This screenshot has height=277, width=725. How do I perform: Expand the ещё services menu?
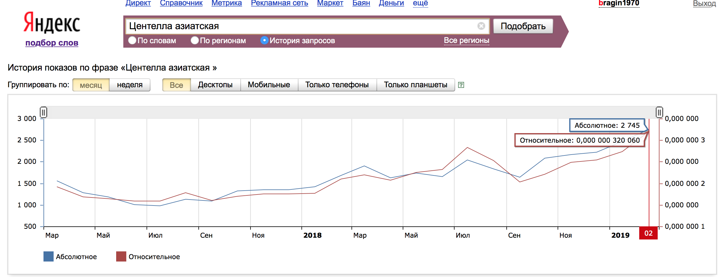pos(420,3)
